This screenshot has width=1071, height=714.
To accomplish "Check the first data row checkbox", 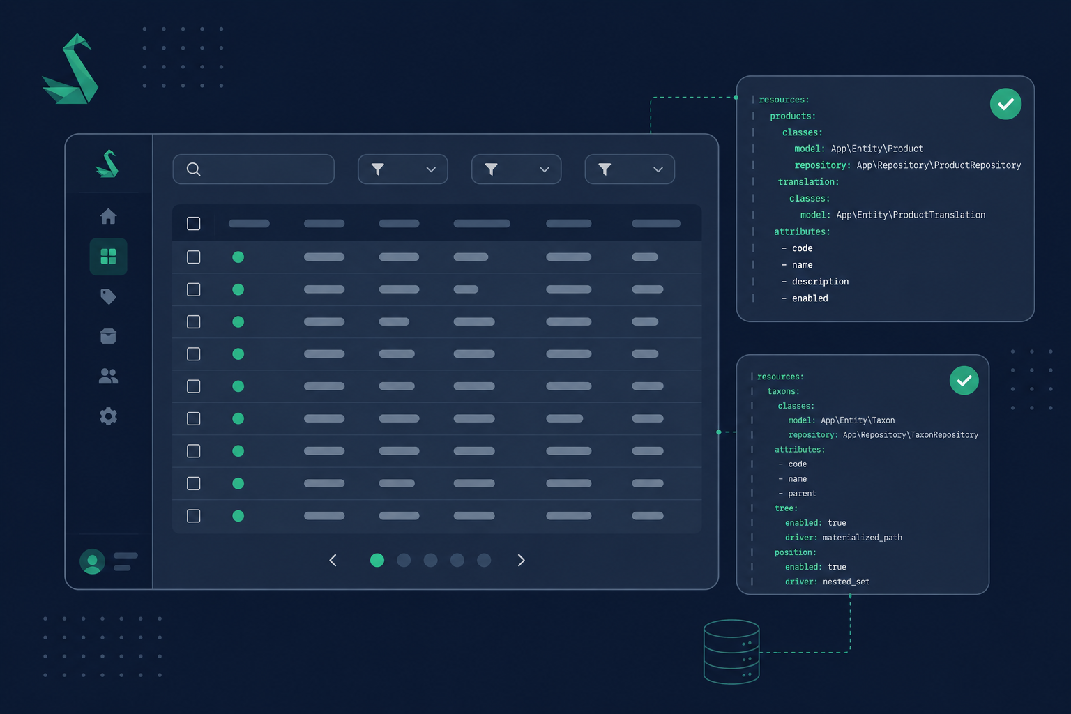I will [x=194, y=257].
